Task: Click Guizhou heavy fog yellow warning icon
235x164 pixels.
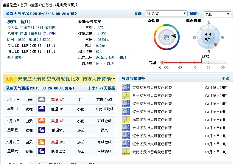Action: tap(126, 96)
